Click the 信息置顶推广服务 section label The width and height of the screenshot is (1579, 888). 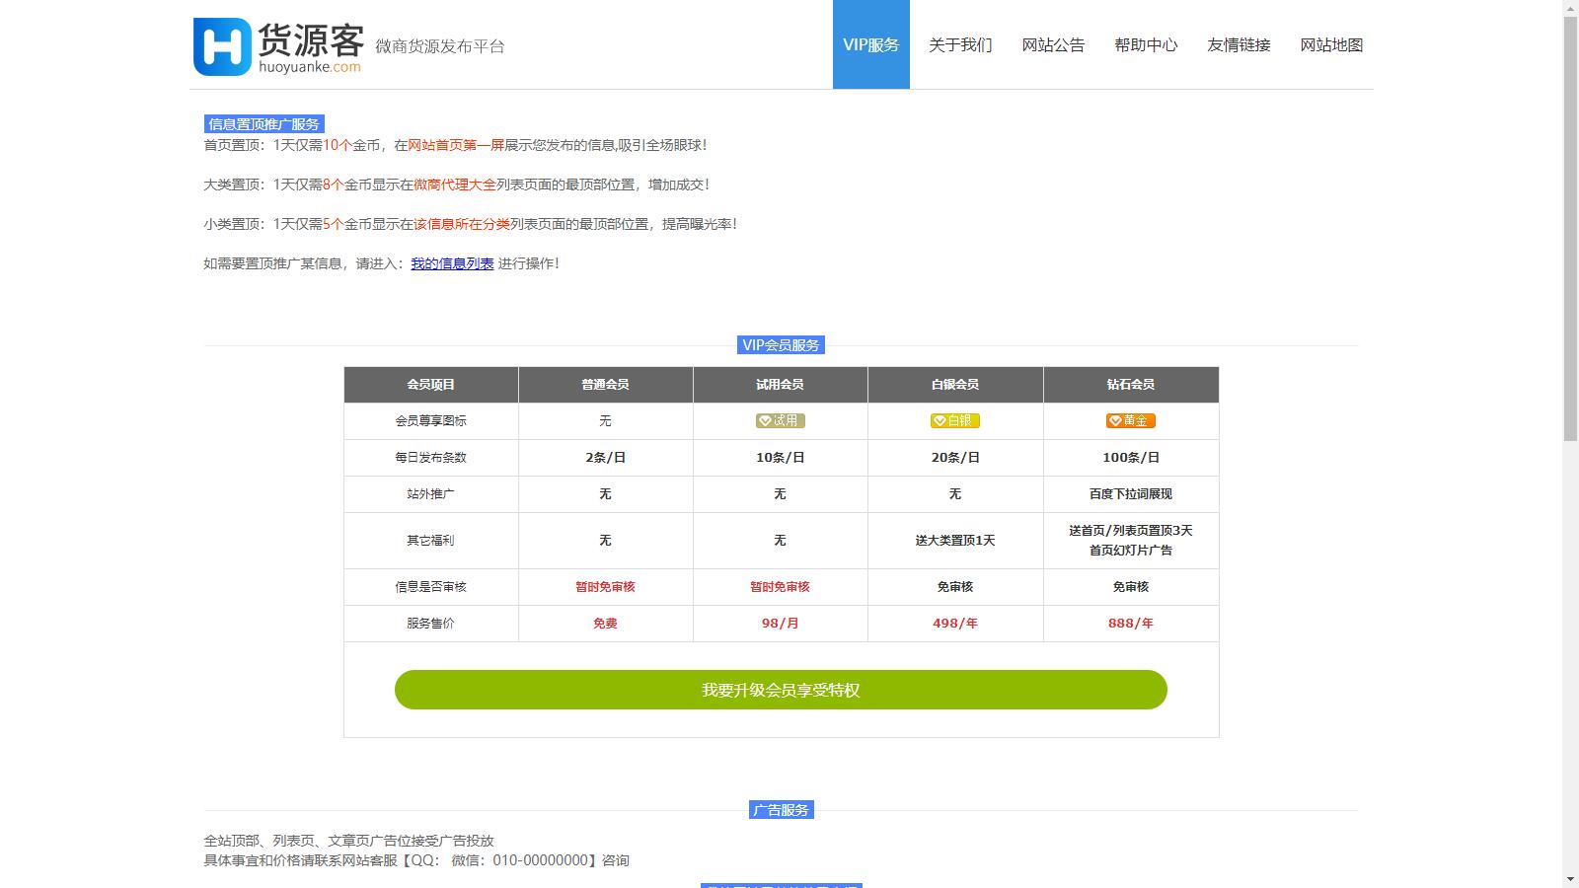263,124
